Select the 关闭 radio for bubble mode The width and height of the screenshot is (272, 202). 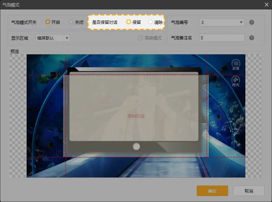click(72, 22)
